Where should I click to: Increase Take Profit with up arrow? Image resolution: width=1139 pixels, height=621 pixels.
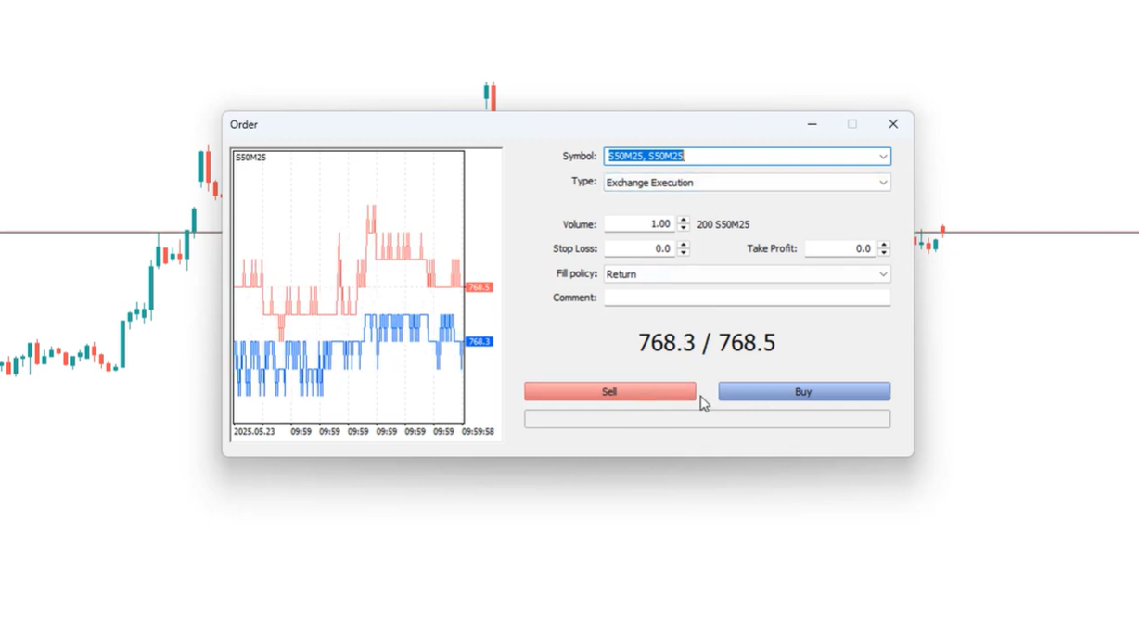coord(884,245)
